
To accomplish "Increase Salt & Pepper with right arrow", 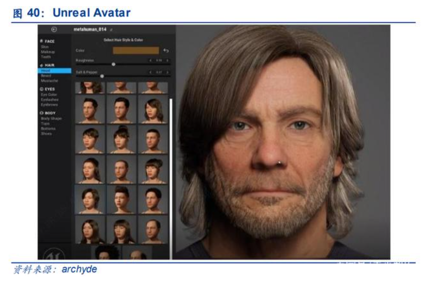I will click(167, 72).
